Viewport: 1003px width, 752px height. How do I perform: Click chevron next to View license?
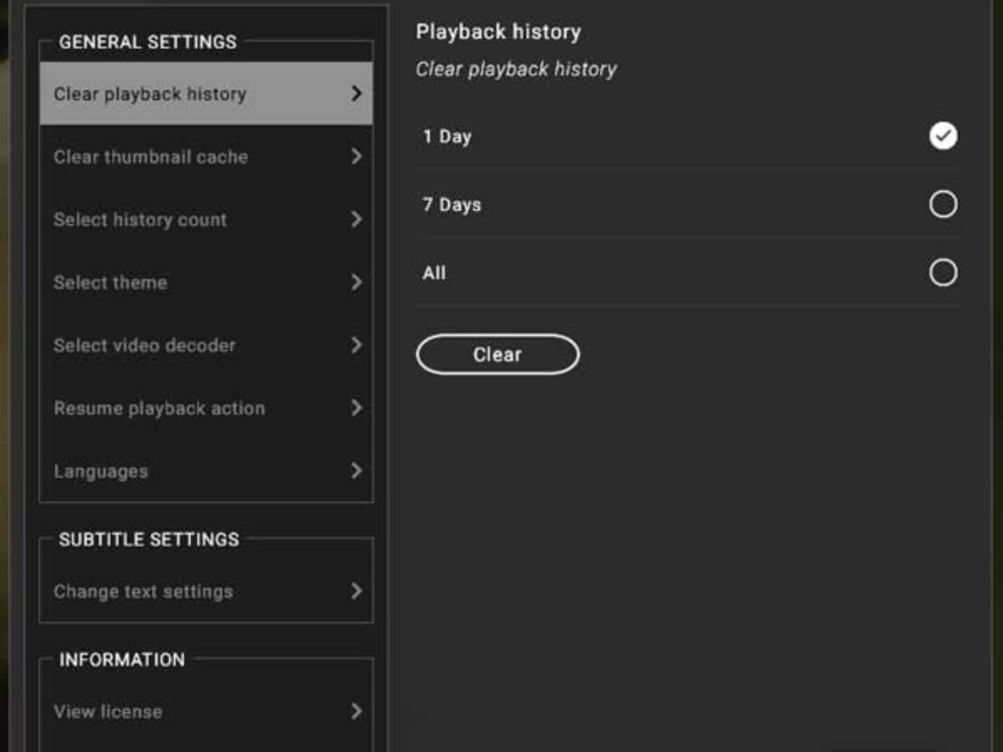click(x=357, y=712)
